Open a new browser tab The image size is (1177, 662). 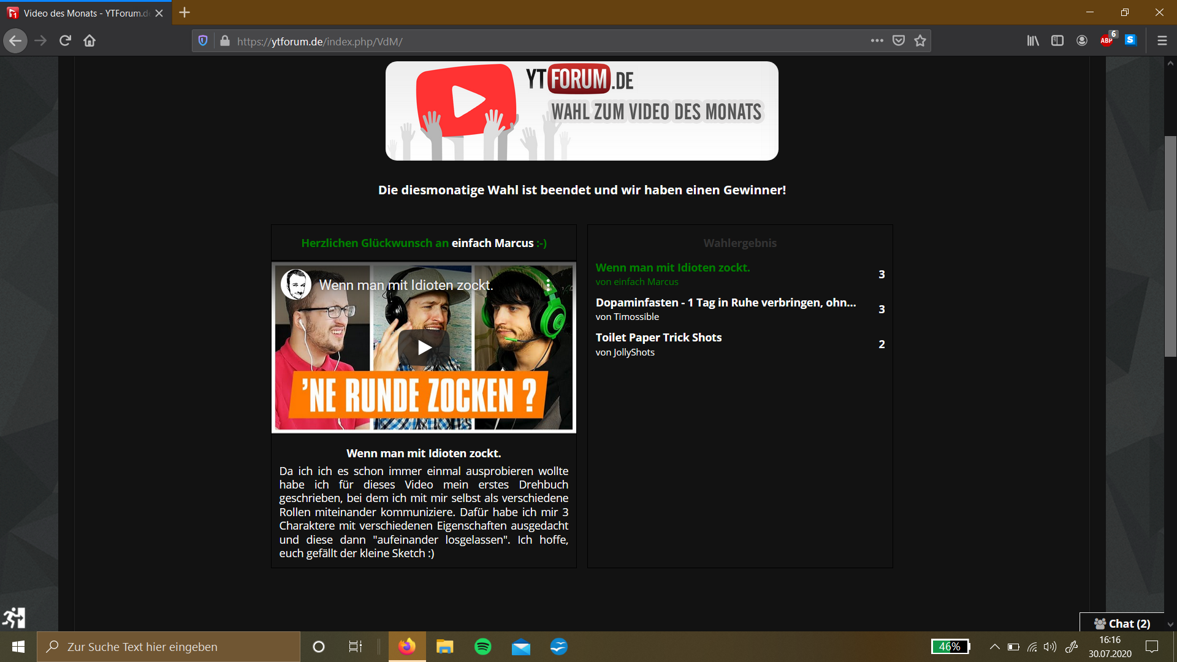point(185,12)
